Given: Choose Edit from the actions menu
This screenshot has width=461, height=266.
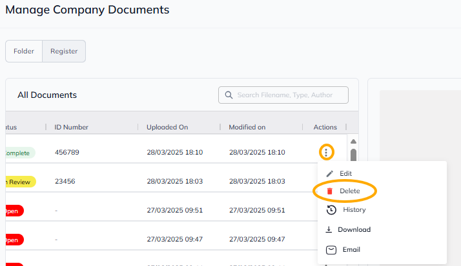Looking at the screenshot, I should (x=345, y=174).
